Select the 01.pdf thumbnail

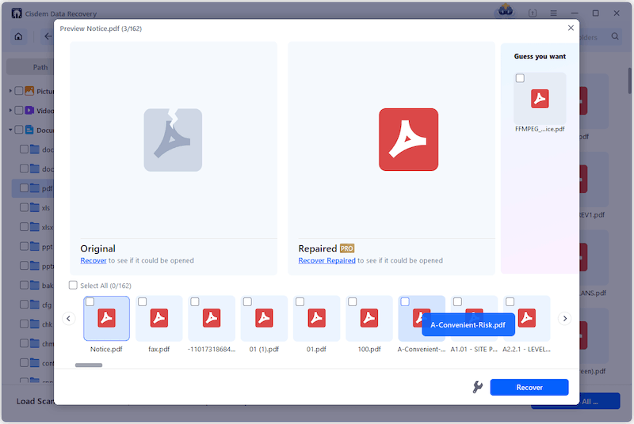pyautogui.click(x=316, y=319)
